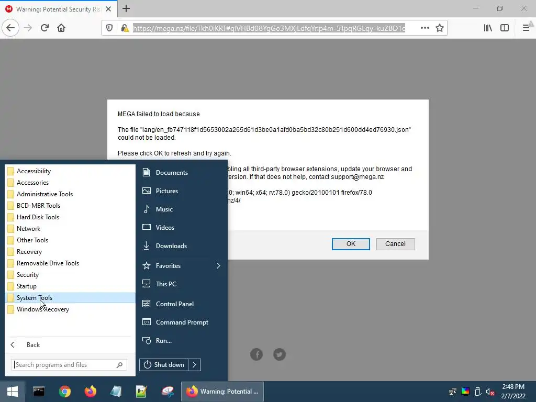This screenshot has width=536, height=402.
Task: Expand the System Tools folder
Action: click(x=70, y=298)
